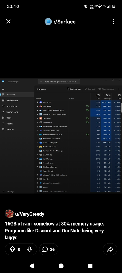Image resolution: width=122 pixels, height=273 pixels.
Task: Switch to the Performance tab
Action: [x=17, y=100]
